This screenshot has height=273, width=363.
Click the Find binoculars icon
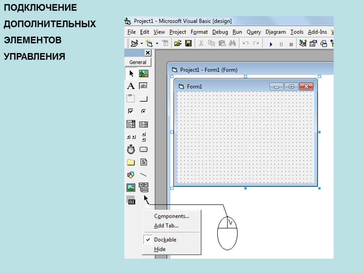232,43
